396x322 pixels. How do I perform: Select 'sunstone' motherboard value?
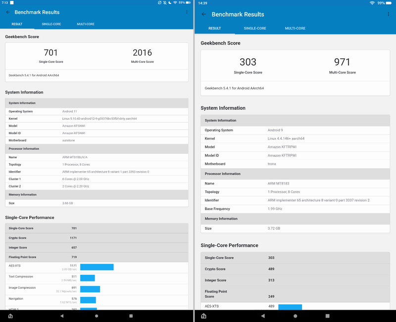coord(68,140)
